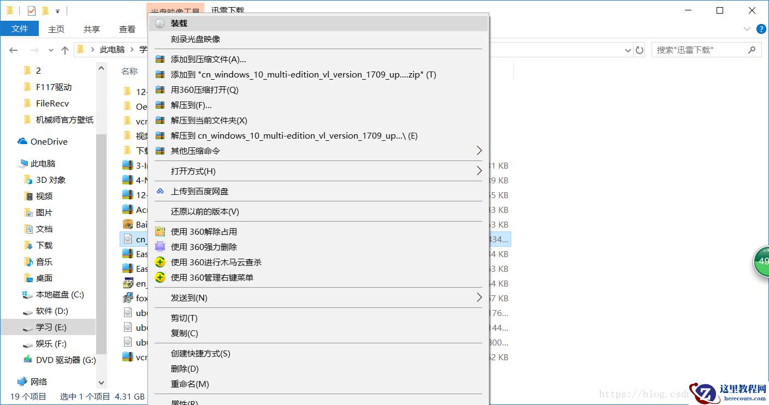The height and width of the screenshot is (405, 769).
Task: Switch to the 主页 ribbon tab
Action: [56, 29]
